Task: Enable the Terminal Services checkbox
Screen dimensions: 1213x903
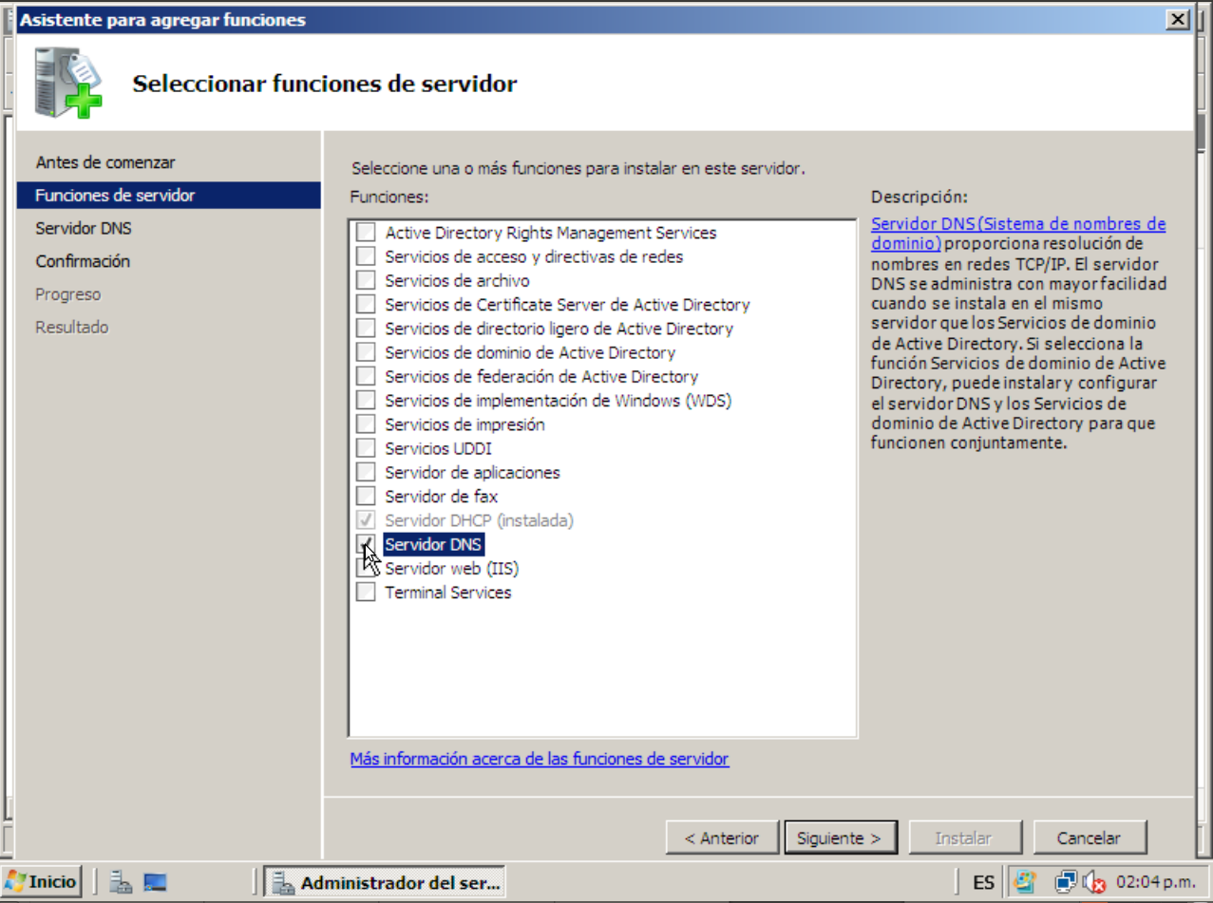Action: [x=366, y=592]
